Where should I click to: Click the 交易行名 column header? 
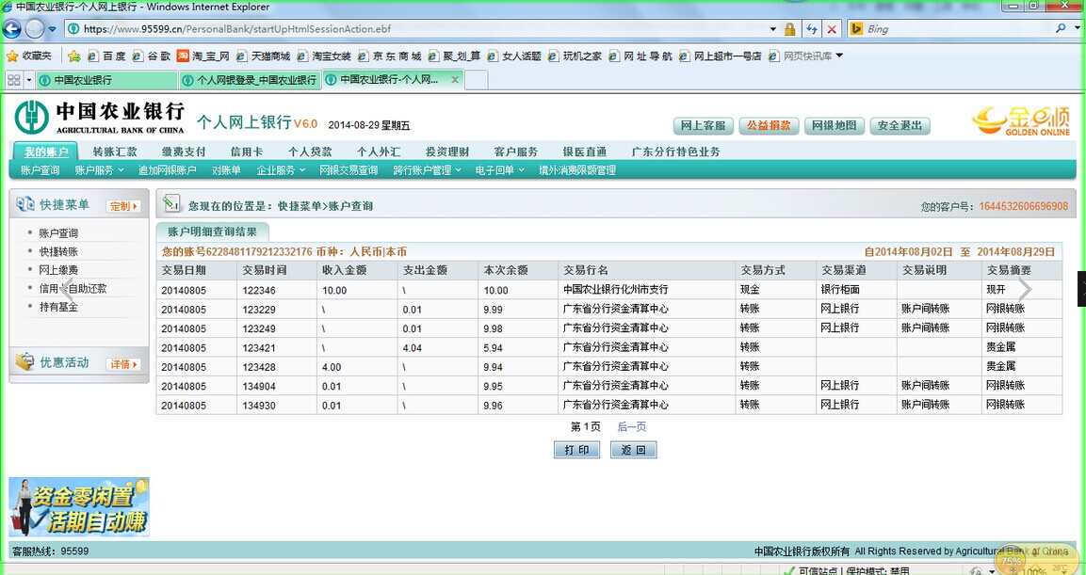pyautogui.click(x=647, y=270)
